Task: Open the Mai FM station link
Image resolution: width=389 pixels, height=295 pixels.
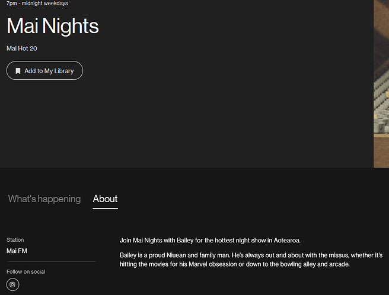Action: tap(17, 251)
